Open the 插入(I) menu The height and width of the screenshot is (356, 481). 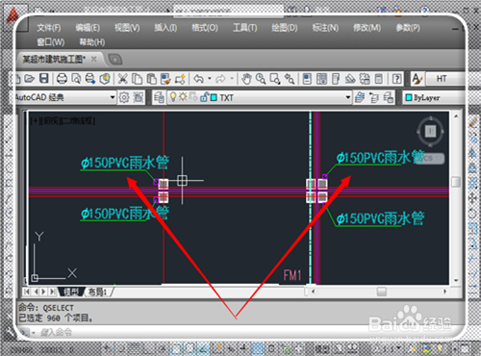tap(165, 28)
